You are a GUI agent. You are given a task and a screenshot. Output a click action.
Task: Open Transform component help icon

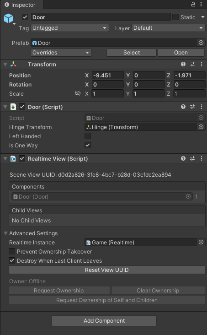183,64
